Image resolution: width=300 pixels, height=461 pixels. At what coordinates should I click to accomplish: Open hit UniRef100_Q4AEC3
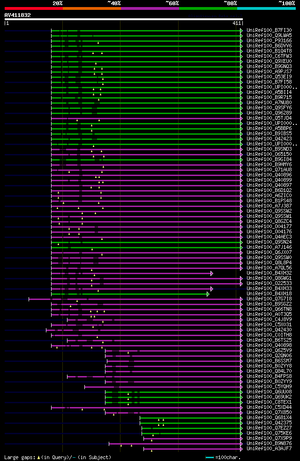[x=269, y=237]
